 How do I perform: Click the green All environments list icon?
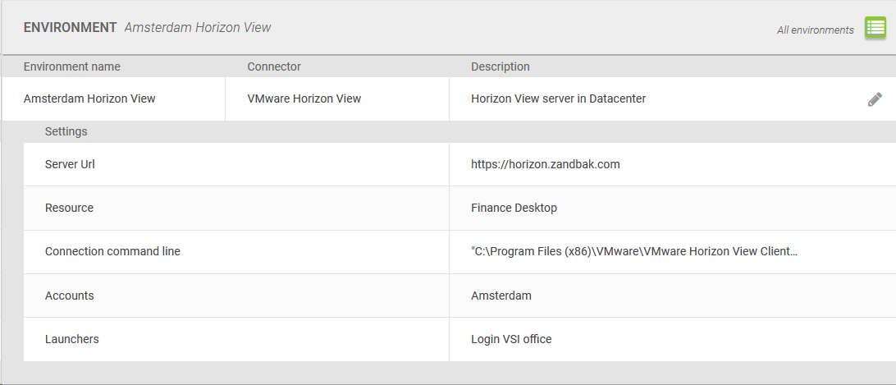pyautogui.click(x=875, y=27)
